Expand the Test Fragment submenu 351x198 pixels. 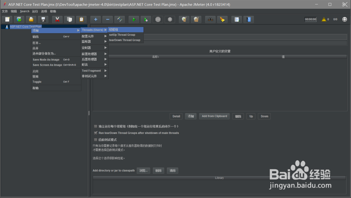click(94, 70)
